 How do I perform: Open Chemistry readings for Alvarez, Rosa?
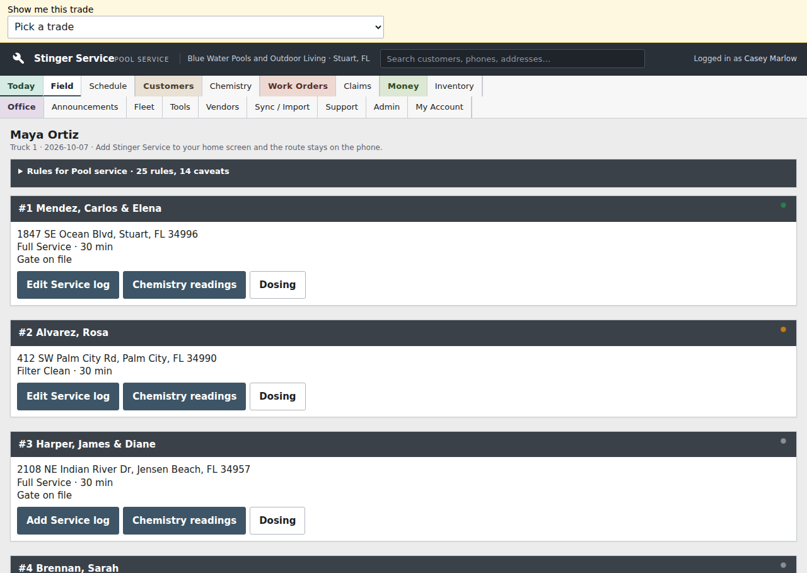[x=184, y=396]
